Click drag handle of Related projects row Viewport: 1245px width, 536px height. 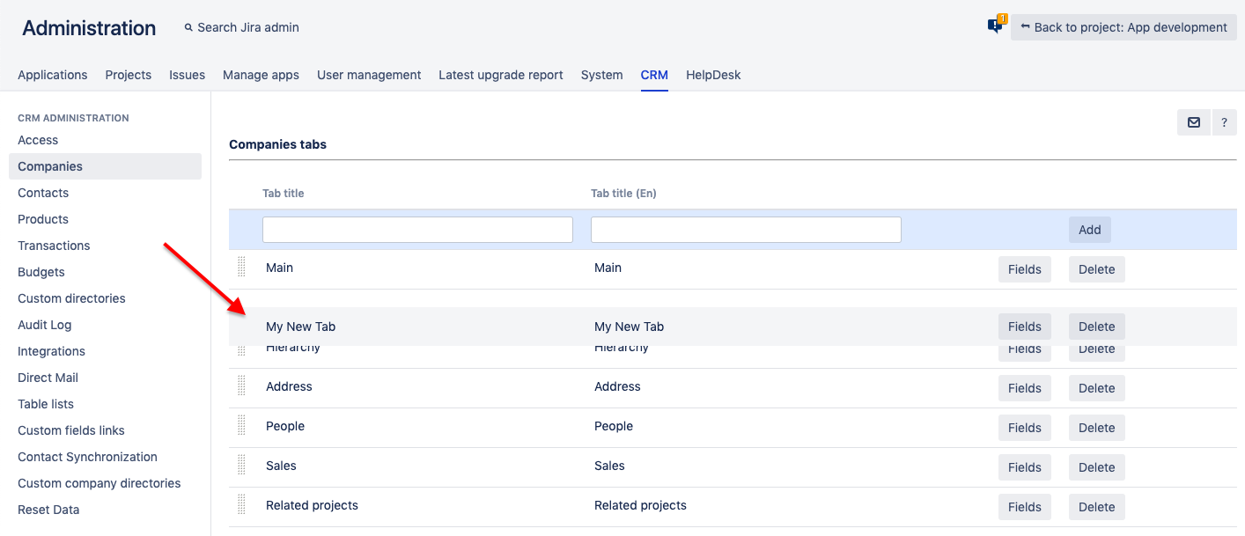(242, 505)
